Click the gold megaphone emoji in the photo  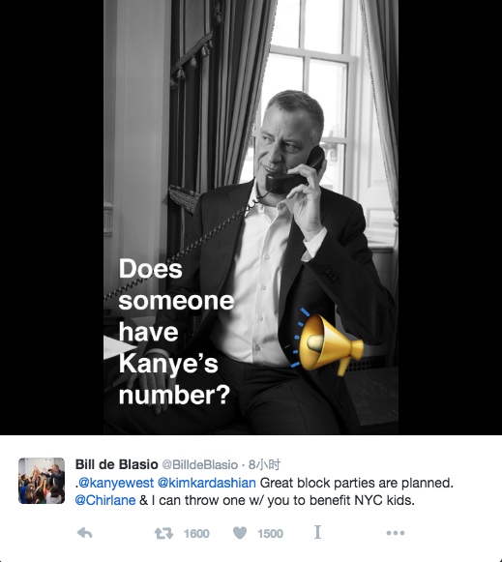click(327, 344)
